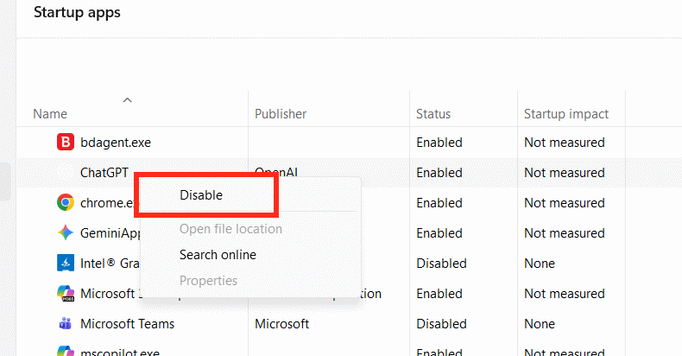Click Enabled status in chrome.exe row

click(439, 203)
